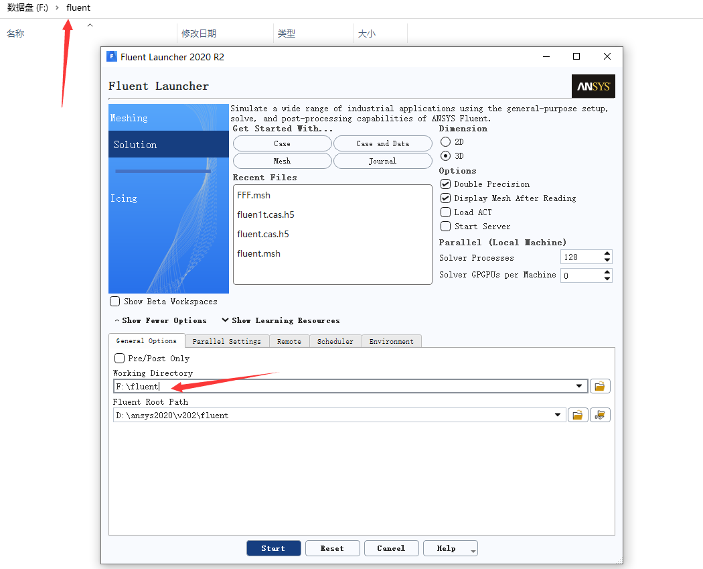Screen dimensions: 703x569
Task: Enable Show Beta Workspaces checkbox
Action: click(x=114, y=301)
